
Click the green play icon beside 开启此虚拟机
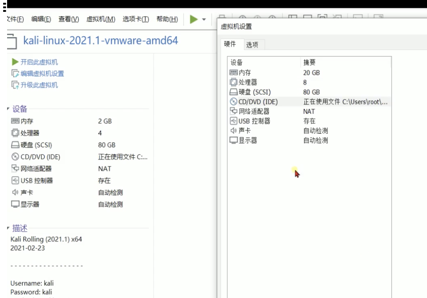coord(15,62)
